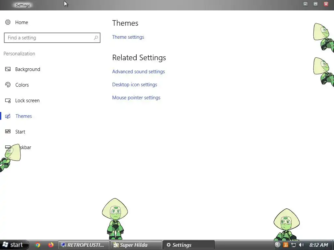Click the Start tiles icon
Viewport: 334px width, 250px height.
(x=8, y=132)
